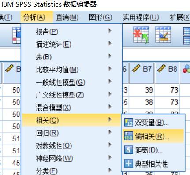Expand arrow beside 报告(P)
Viewport: 190px width, 175px height.
(110, 31)
